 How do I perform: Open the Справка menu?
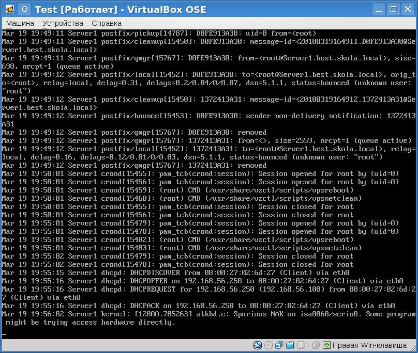pyautogui.click(x=106, y=23)
